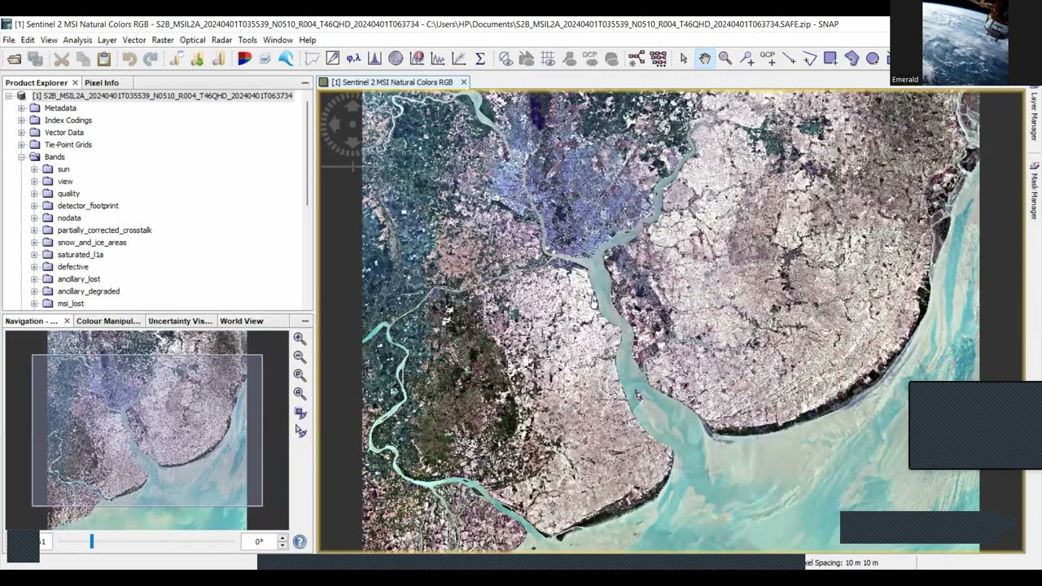Expand the Vector Data node
This screenshot has width=1042, height=586.
(x=22, y=133)
